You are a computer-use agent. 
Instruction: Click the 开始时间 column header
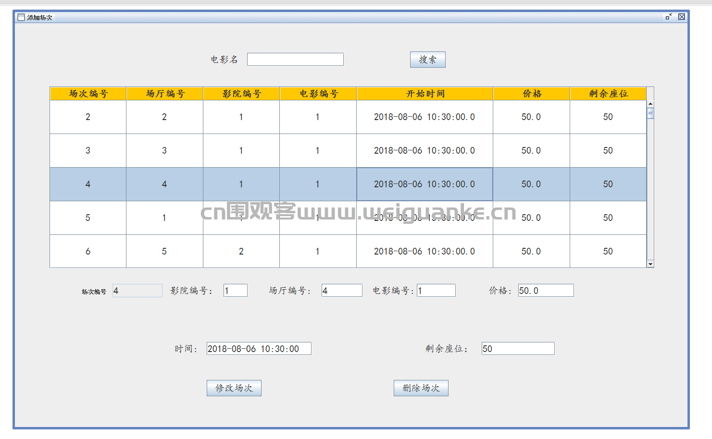click(x=425, y=94)
